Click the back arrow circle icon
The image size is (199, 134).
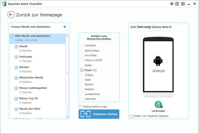[11, 15]
